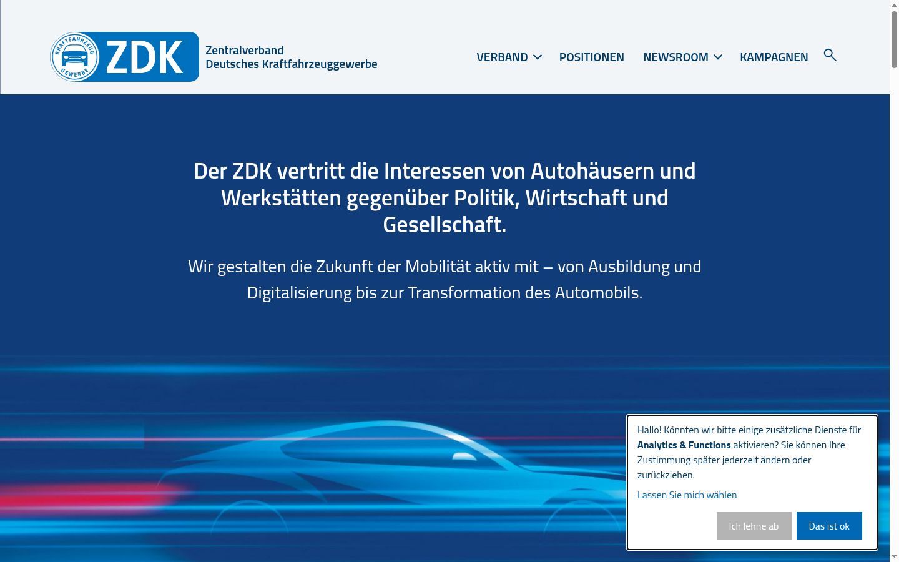The height and width of the screenshot is (562, 899).
Task: Decline cookies with Ich lehne ab
Action: click(754, 526)
